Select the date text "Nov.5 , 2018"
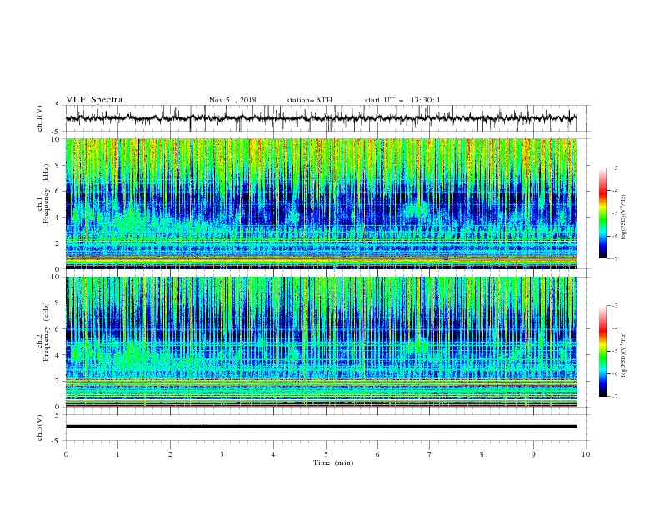This screenshot has width=660, height=510. tap(232, 100)
